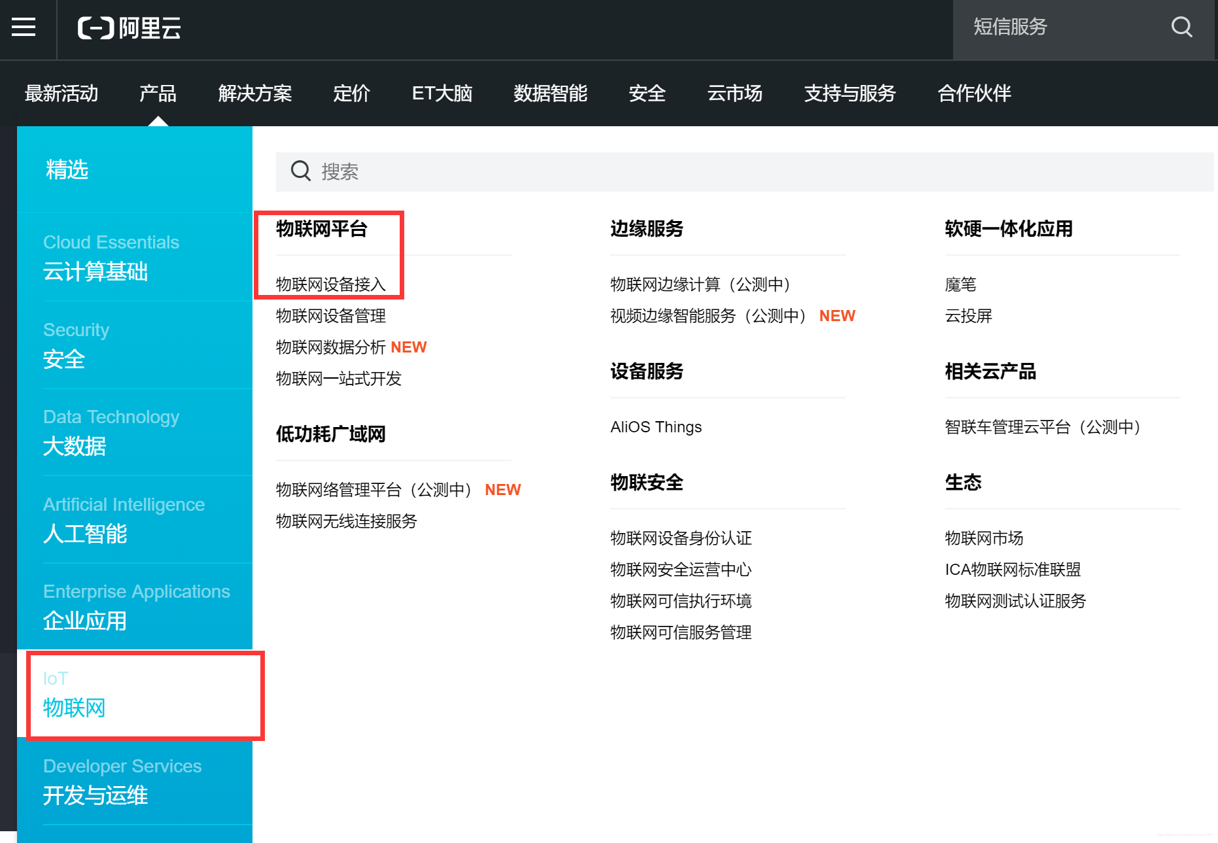The width and height of the screenshot is (1218, 843).
Task: Open the 物联网设备接入 link
Action: pos(331,284)
